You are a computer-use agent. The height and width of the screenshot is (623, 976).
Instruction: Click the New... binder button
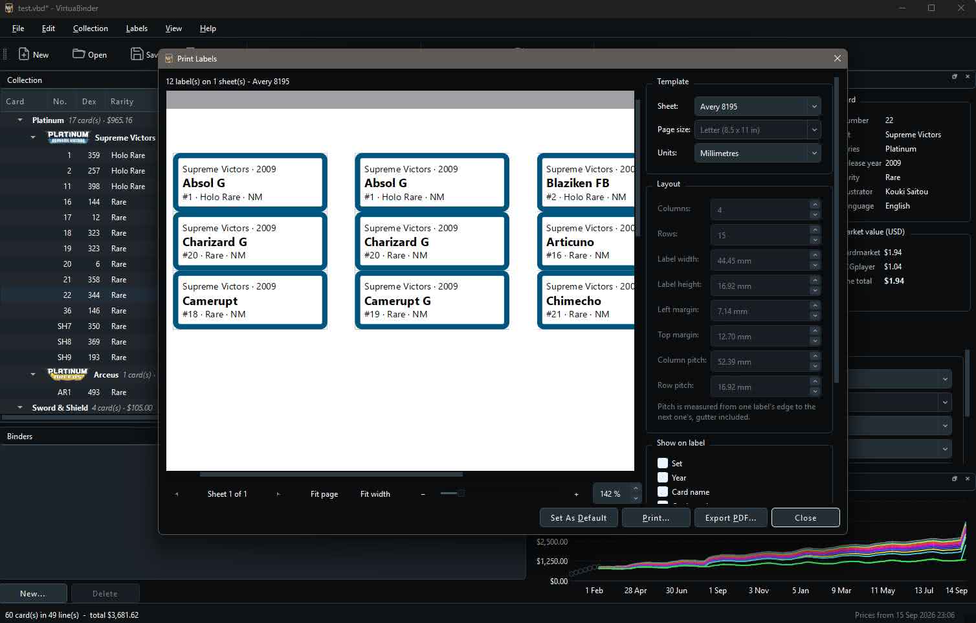click(x=33, y=593)
